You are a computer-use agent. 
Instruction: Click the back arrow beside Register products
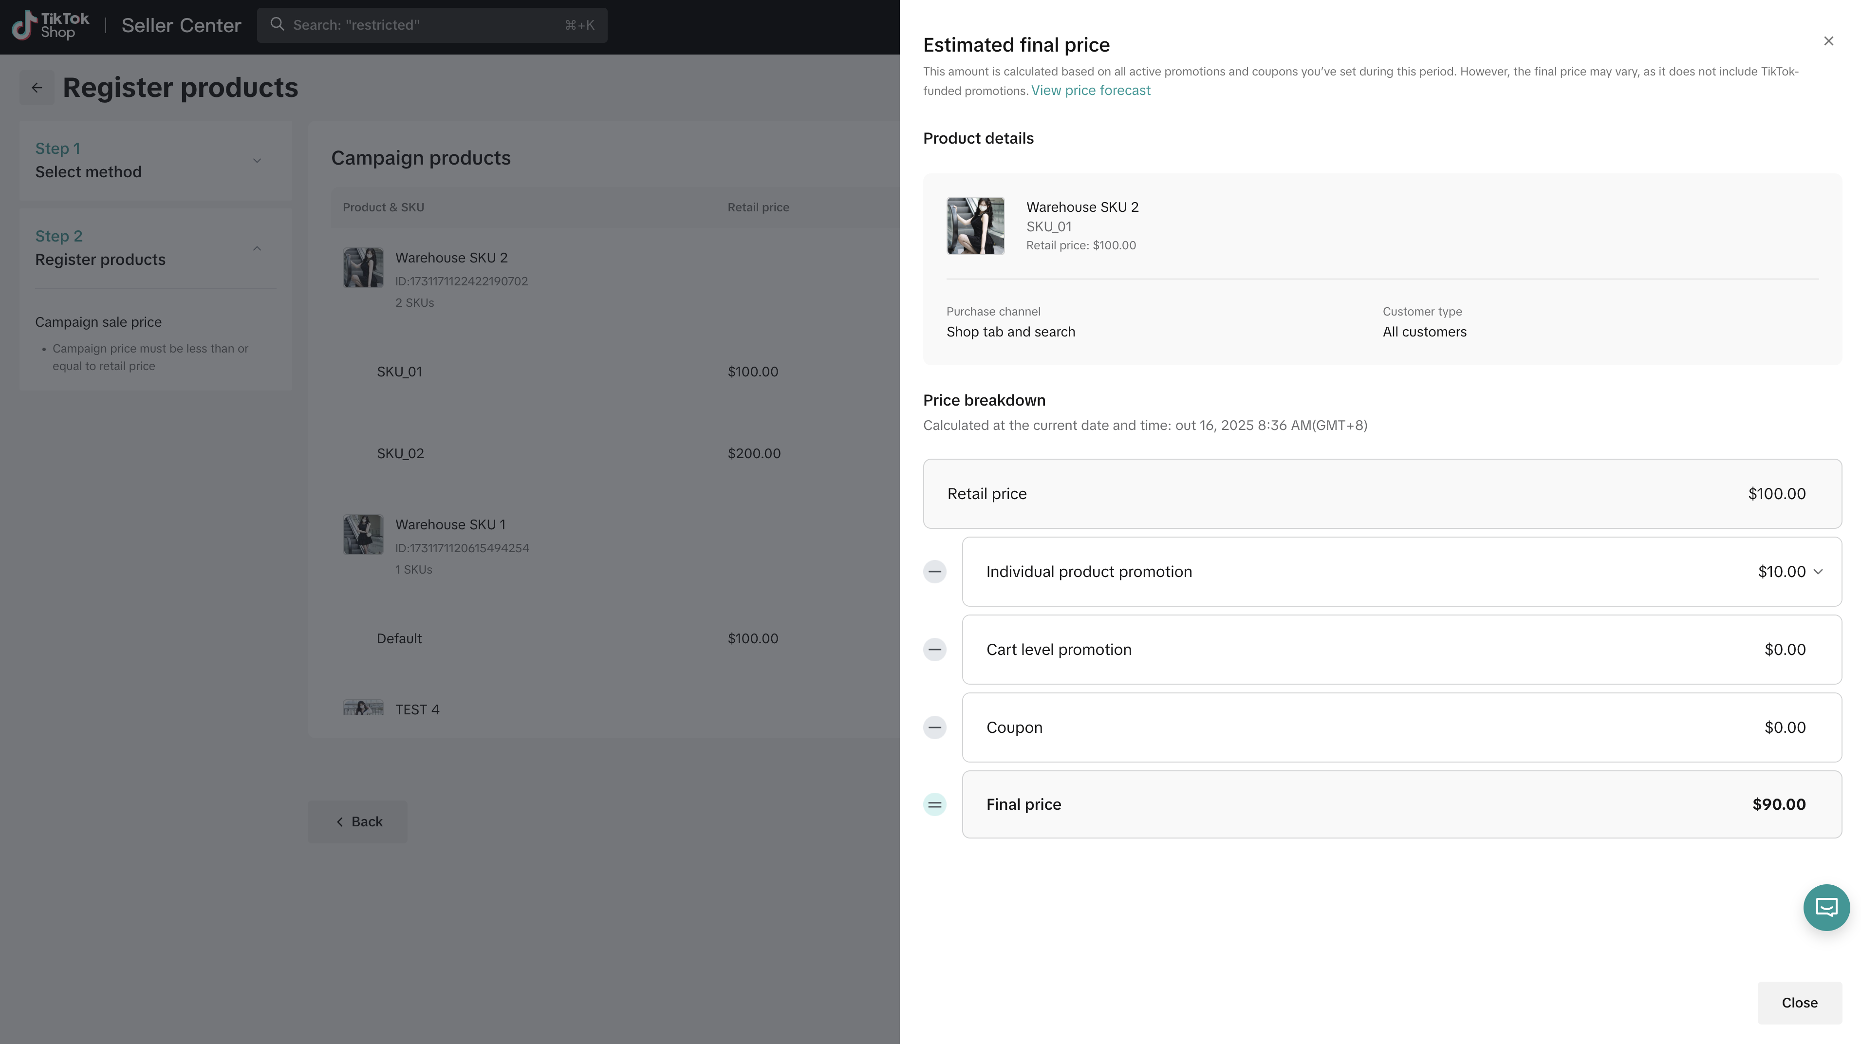37,88
